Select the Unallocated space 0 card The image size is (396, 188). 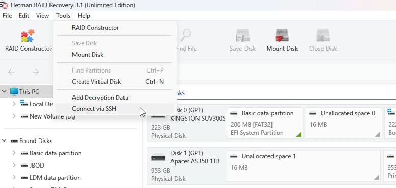click(344, 123)
